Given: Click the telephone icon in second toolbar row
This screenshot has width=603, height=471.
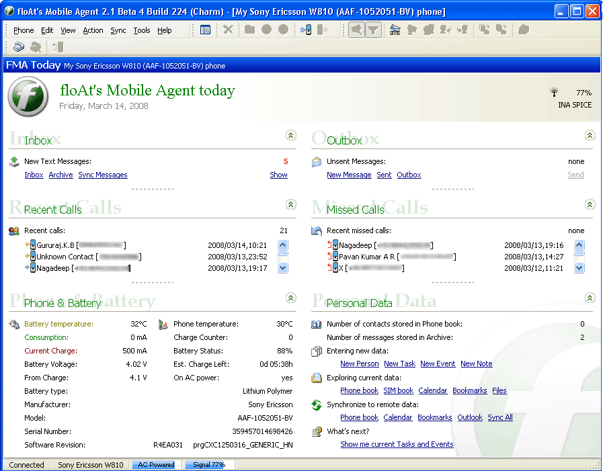Looking at the screenshot, I should [18, 47].
